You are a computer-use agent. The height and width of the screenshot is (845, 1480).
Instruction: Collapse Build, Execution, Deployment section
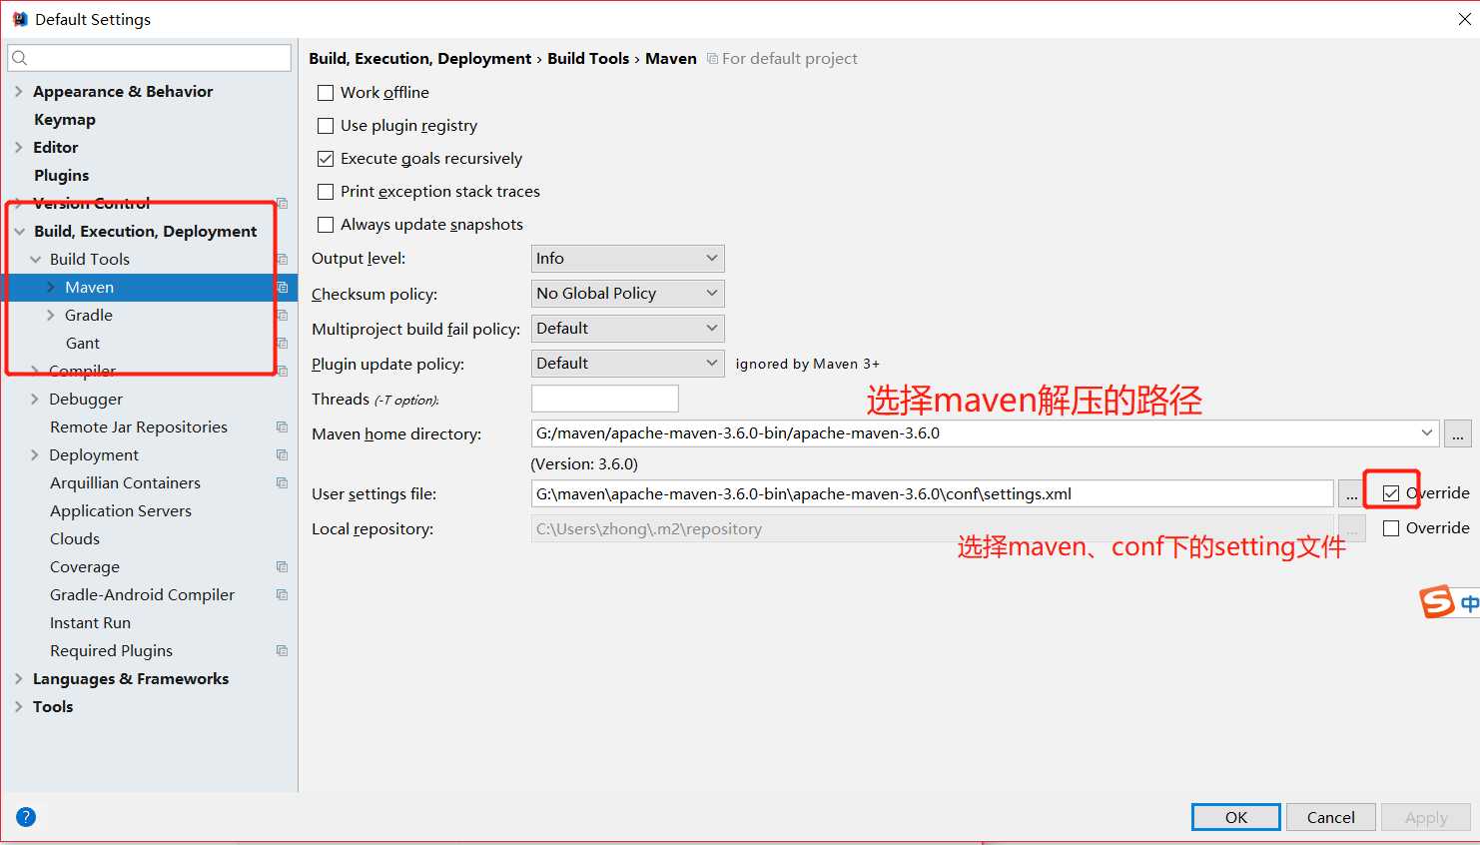tap(19, 231)
